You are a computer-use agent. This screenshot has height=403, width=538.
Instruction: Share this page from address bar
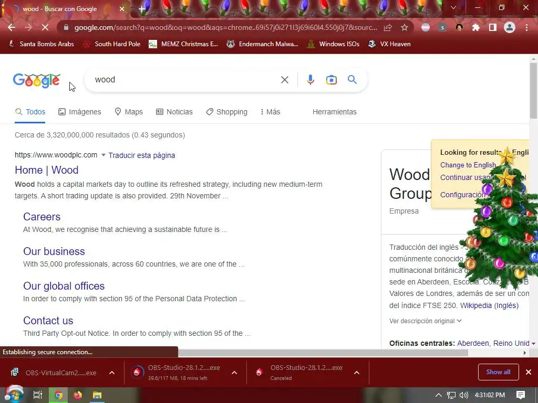[x=388, y=27]
